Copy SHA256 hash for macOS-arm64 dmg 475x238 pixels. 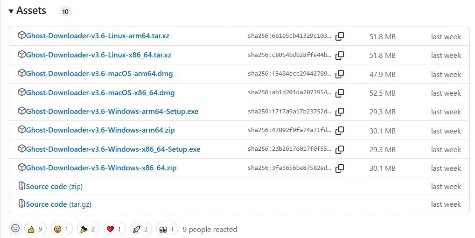pyautogui.click(x=340, y=74)
